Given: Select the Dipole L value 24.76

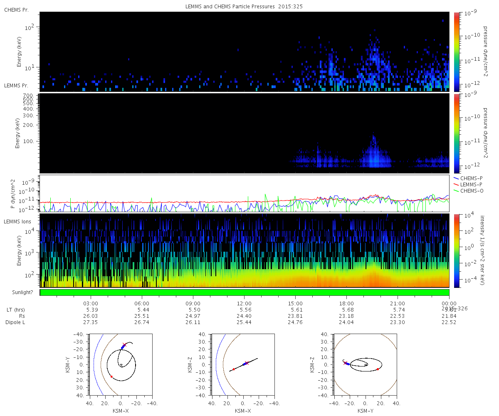Looking at the screenshot, I should pyautogui.click(x=296, y=322).
